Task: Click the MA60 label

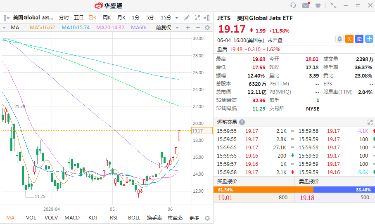Action: point(139,28)
